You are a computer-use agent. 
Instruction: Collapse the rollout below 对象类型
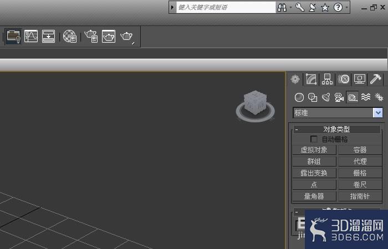[297, 212]
